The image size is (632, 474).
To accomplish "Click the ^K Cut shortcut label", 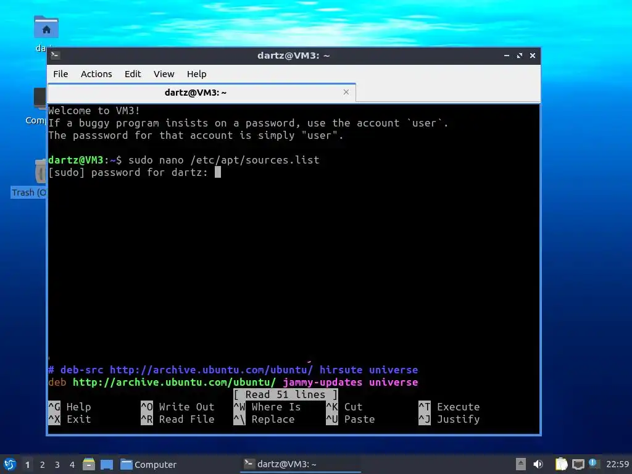I will click(x=344, y=407).
